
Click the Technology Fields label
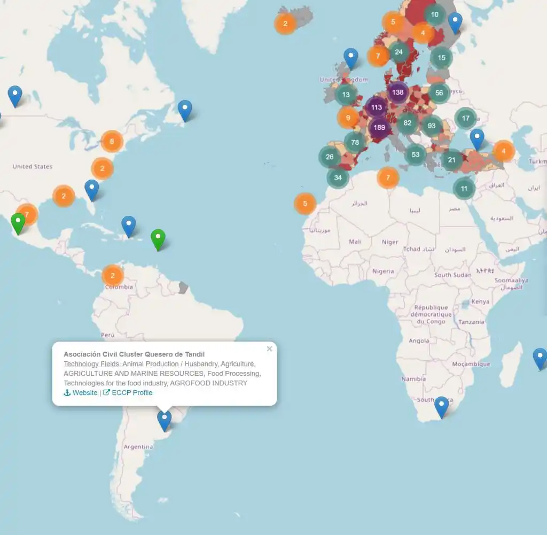(x=91, y=364)
